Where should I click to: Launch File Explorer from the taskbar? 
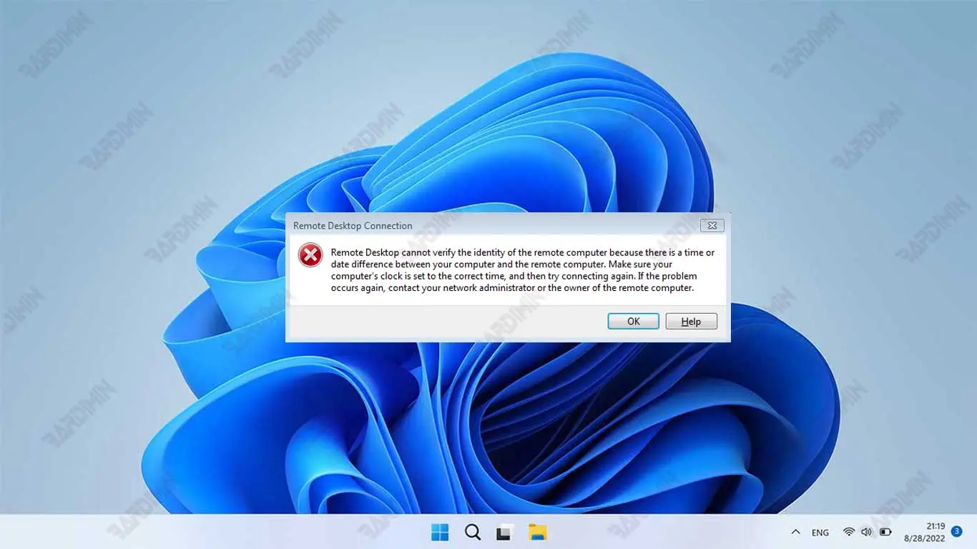537,532
